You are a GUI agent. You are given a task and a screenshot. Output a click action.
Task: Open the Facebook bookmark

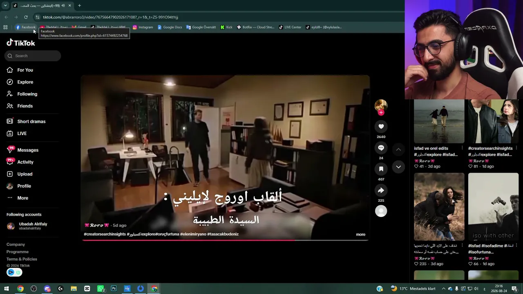point(25,27)
